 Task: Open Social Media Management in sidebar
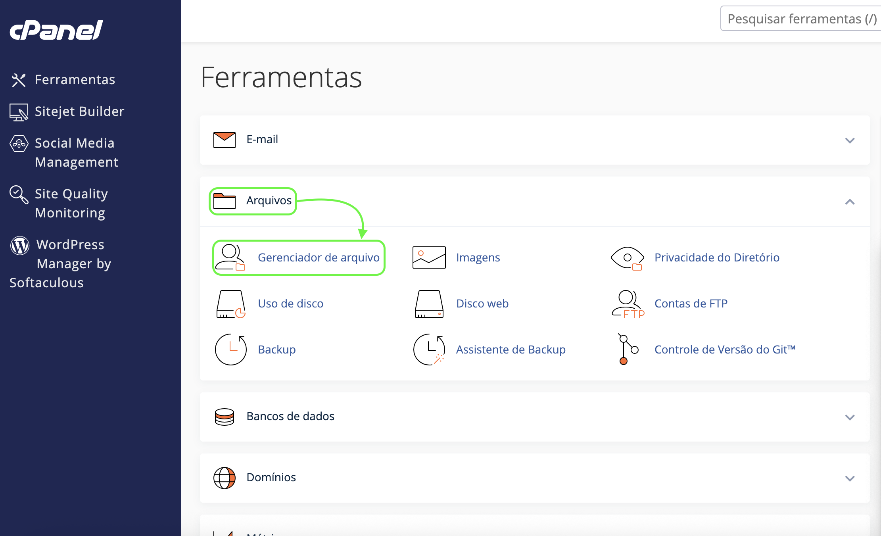(77, 153)
